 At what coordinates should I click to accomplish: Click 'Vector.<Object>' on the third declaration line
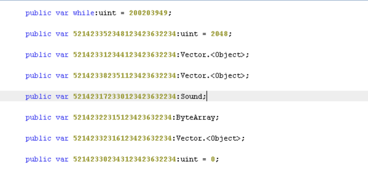pos(213,55)
